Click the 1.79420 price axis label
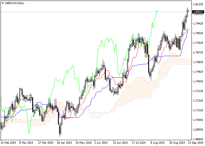 tap(198, 24)
